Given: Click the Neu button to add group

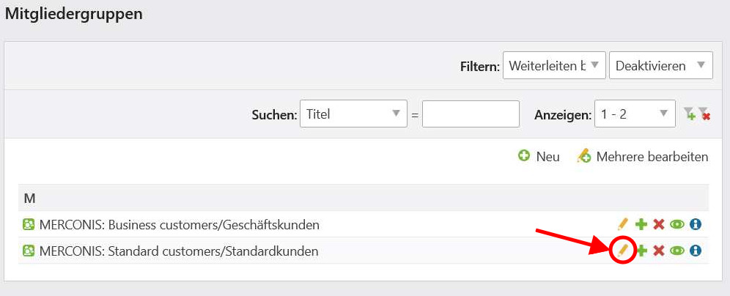Looking at the screenshot, I should (539, 156).
